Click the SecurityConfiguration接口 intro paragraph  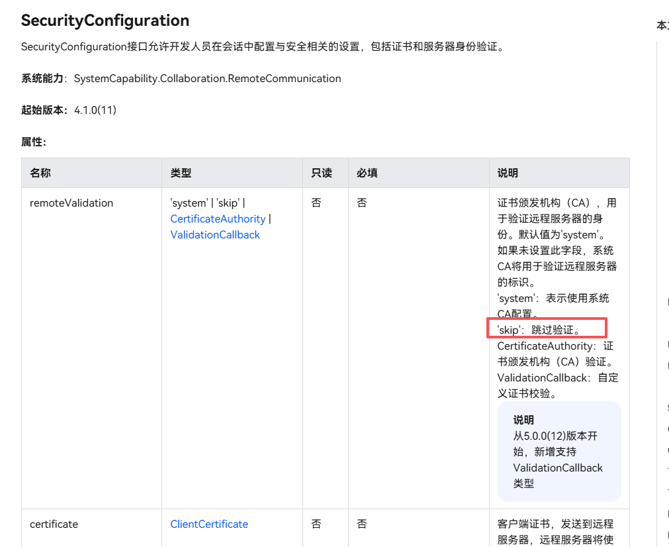pos(263,46)
